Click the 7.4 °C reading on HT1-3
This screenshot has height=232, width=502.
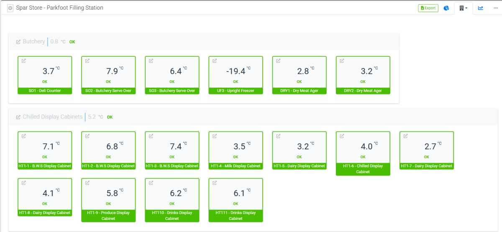[176, 146]
